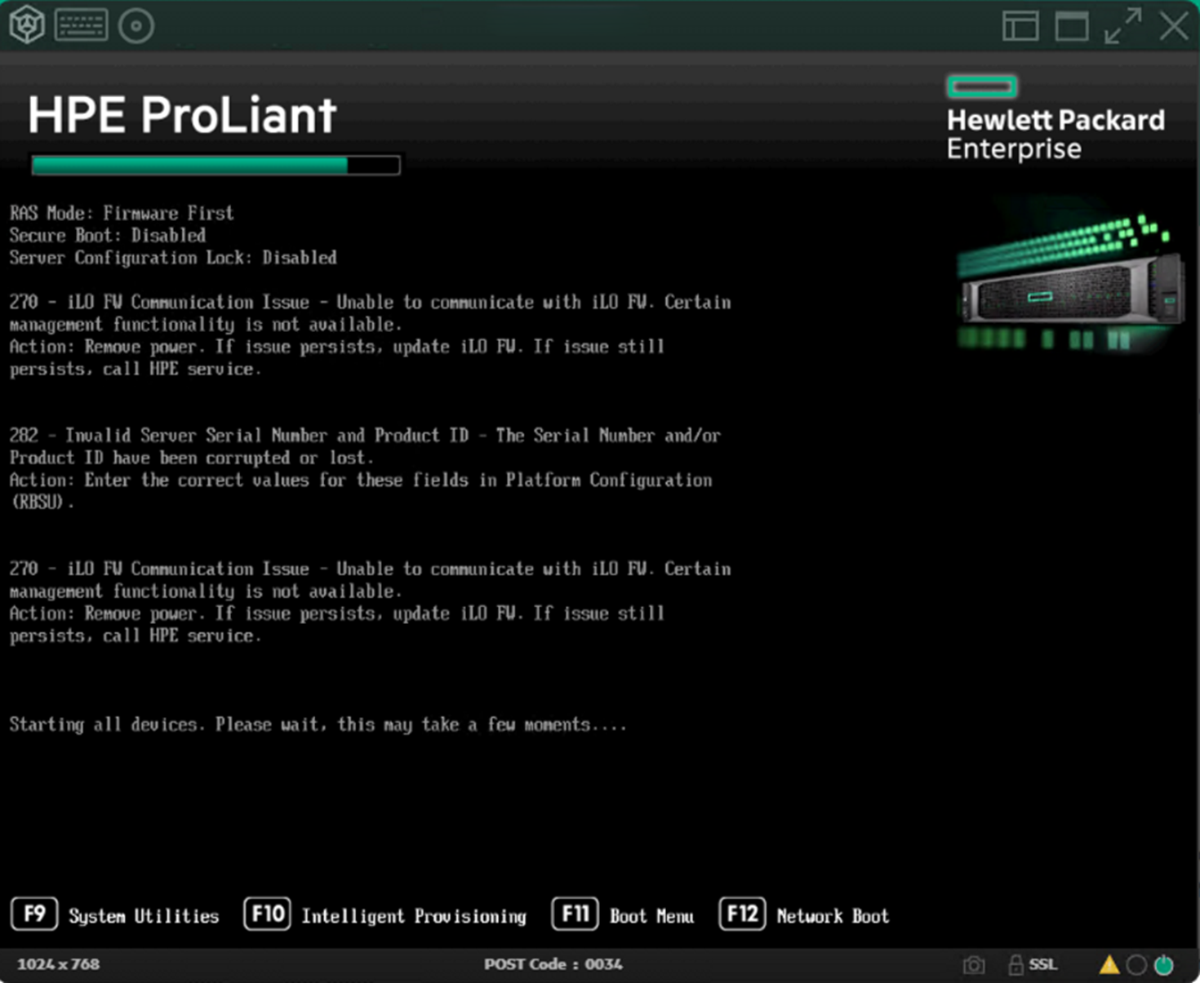Image resolution: width=1200 pixels, height=983 pixels.
Task: Click the "RAS Mode: Firmware First" line
Action: point(122,214)
